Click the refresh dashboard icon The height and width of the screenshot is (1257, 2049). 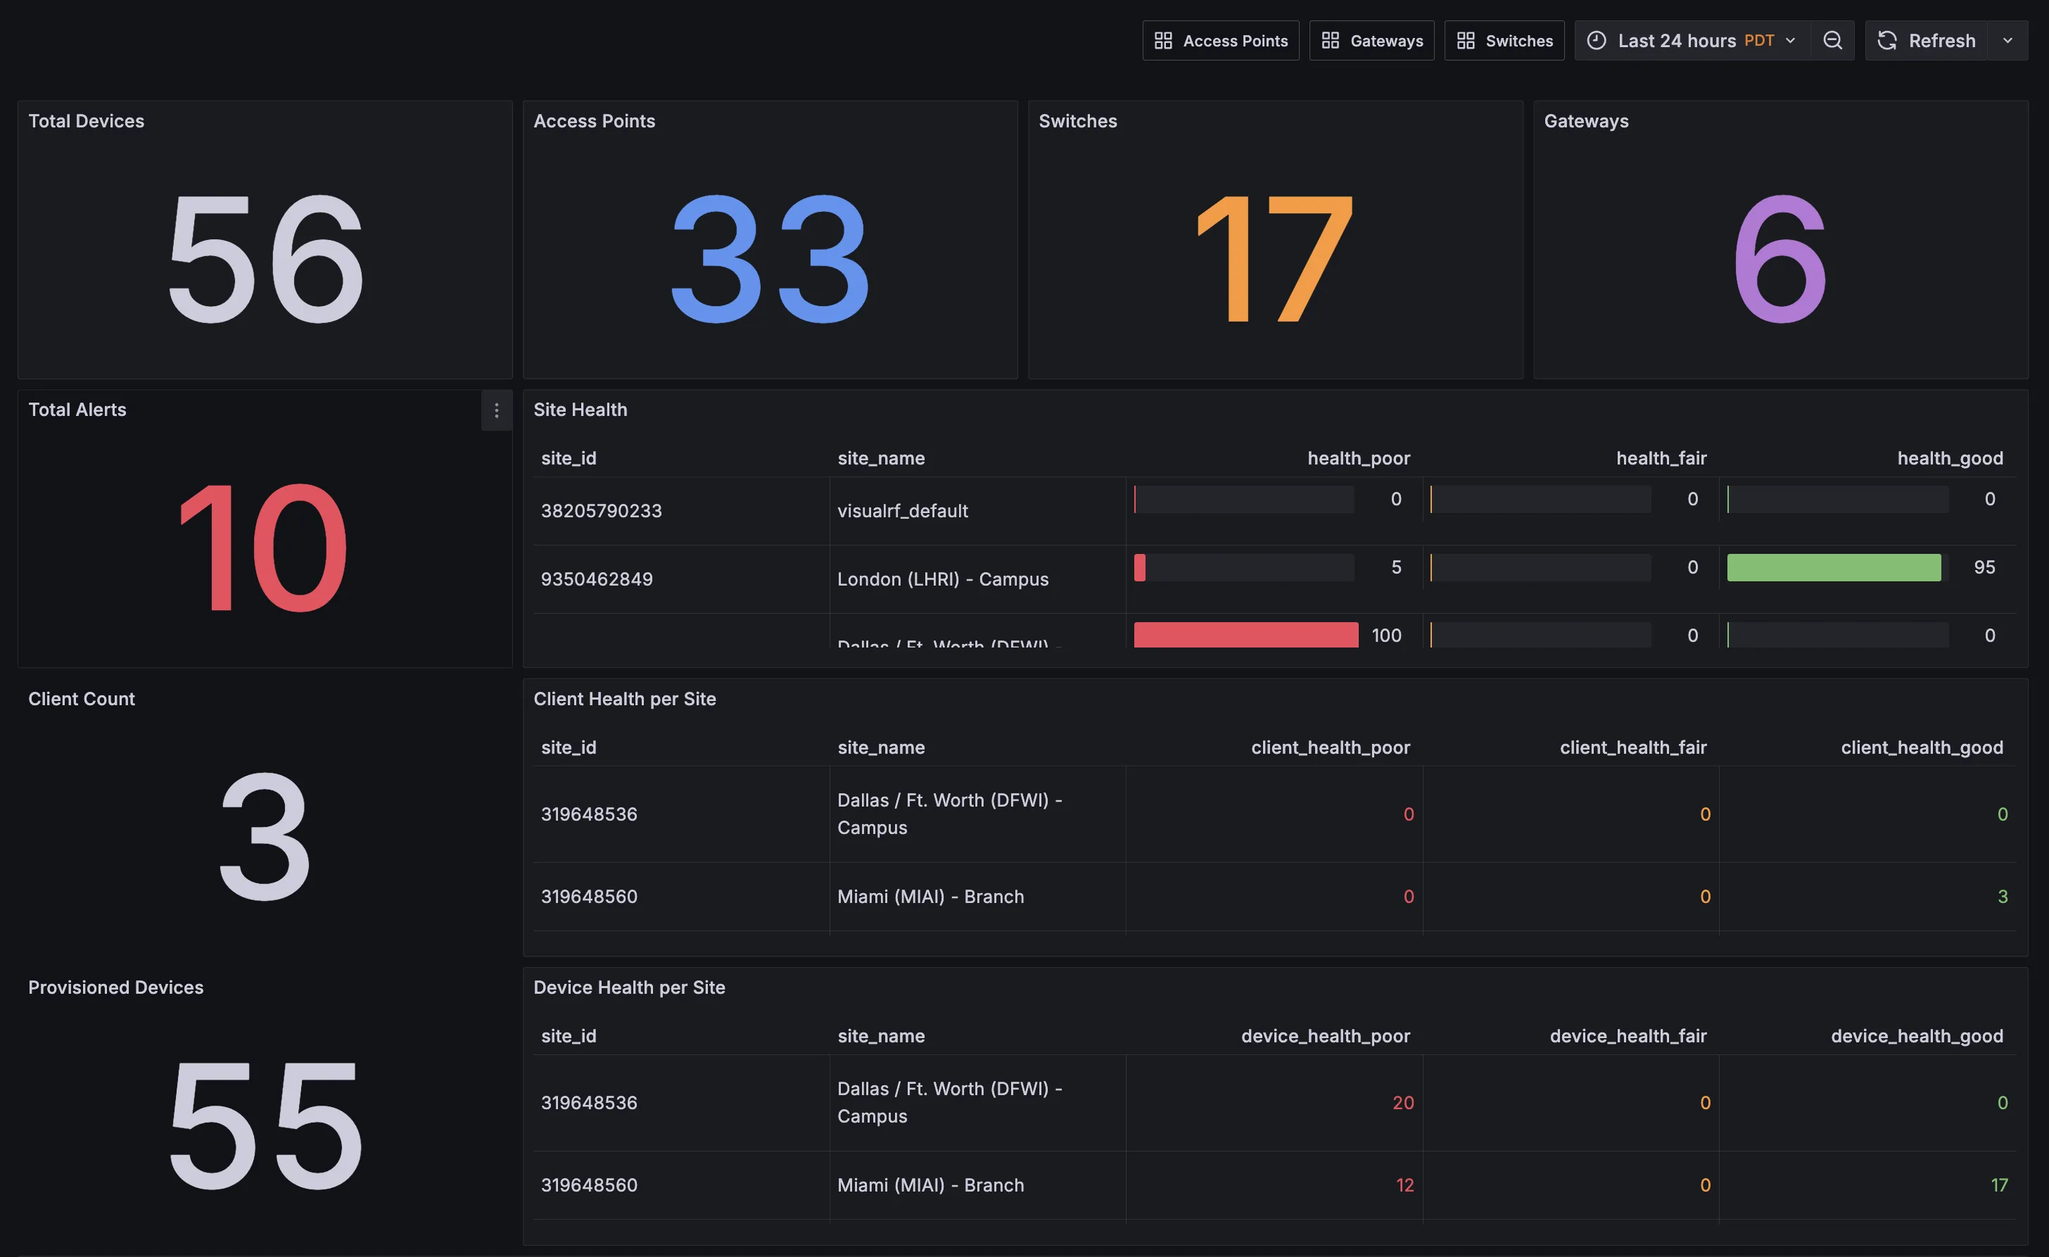point(1887,41)
